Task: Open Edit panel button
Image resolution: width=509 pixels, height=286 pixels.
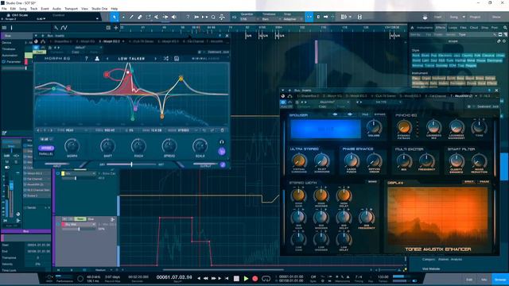Action: click(469, 280)
